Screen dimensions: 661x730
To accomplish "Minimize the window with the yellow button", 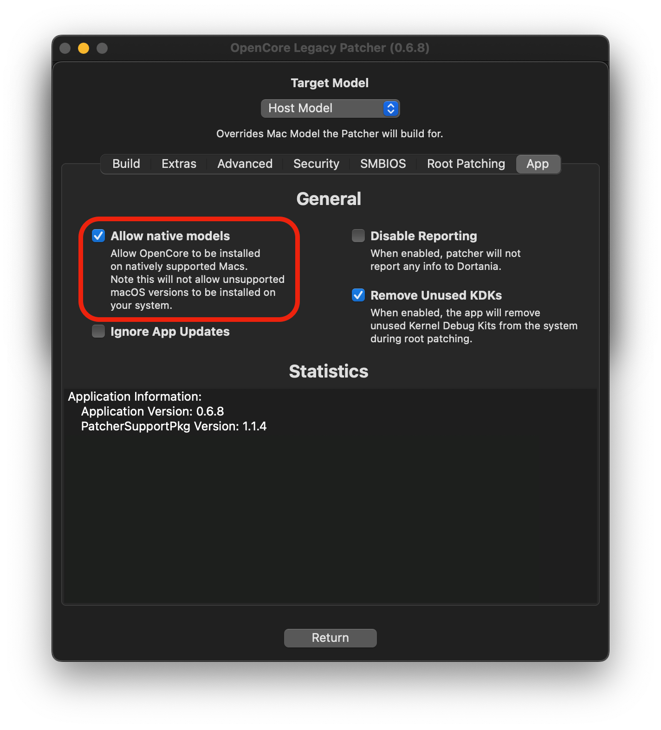I will pyautogui.click(x=84, y=48).
